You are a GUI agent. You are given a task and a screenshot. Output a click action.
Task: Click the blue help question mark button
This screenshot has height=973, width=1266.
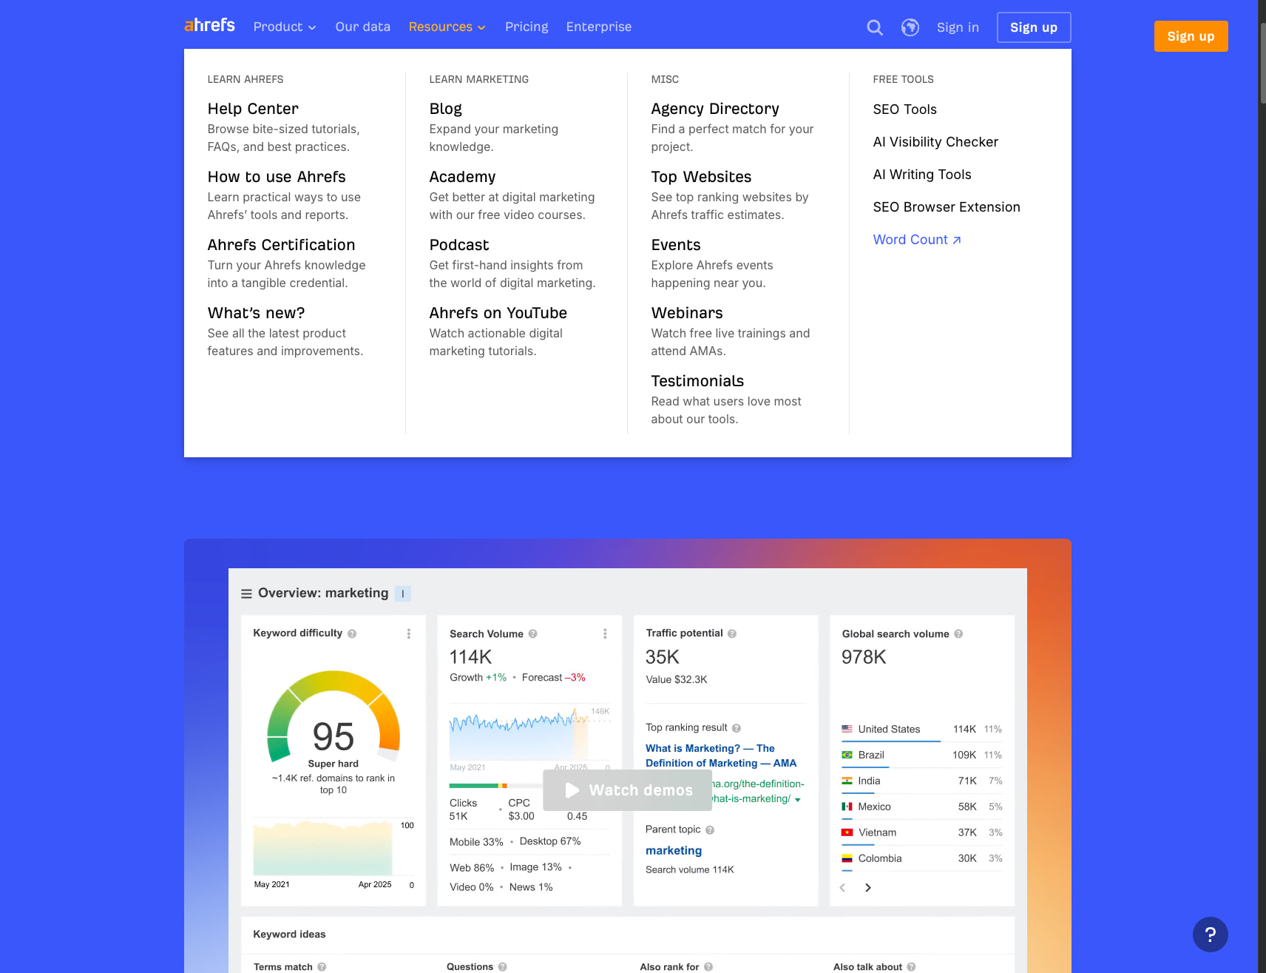pyautogui.click(x=1210, y=935)
